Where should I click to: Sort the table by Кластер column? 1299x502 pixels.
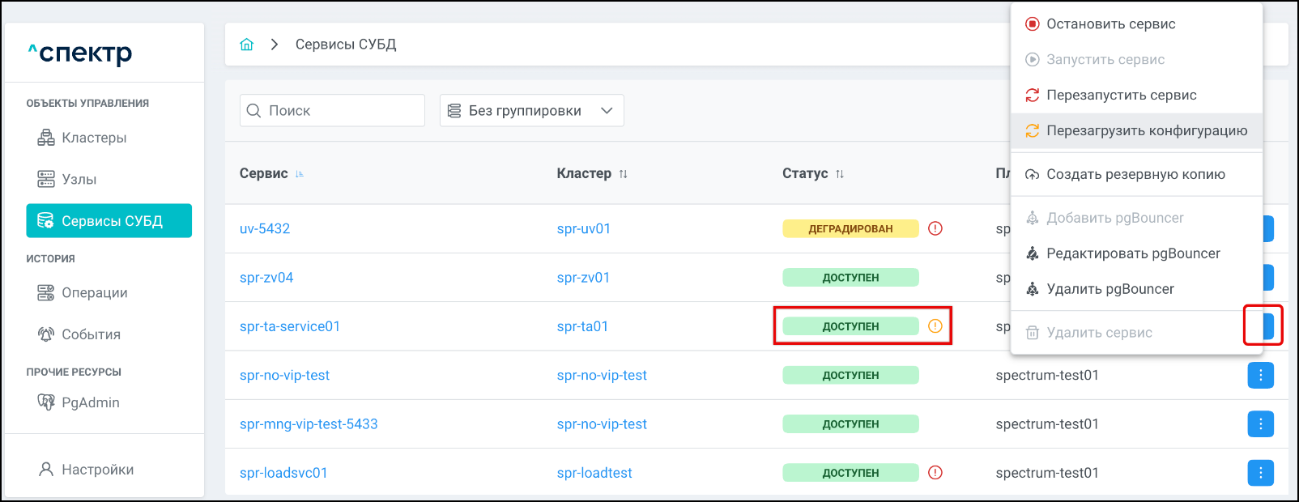(623, 174)
